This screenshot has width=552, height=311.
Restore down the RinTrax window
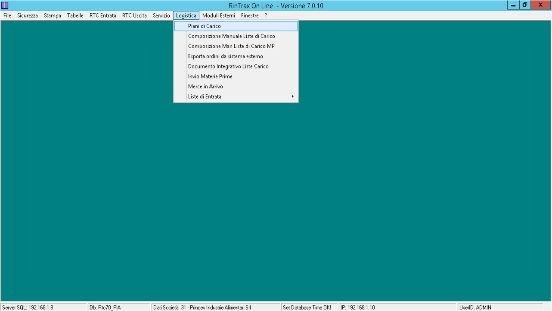pyautogui.click(x=525, y=5)
